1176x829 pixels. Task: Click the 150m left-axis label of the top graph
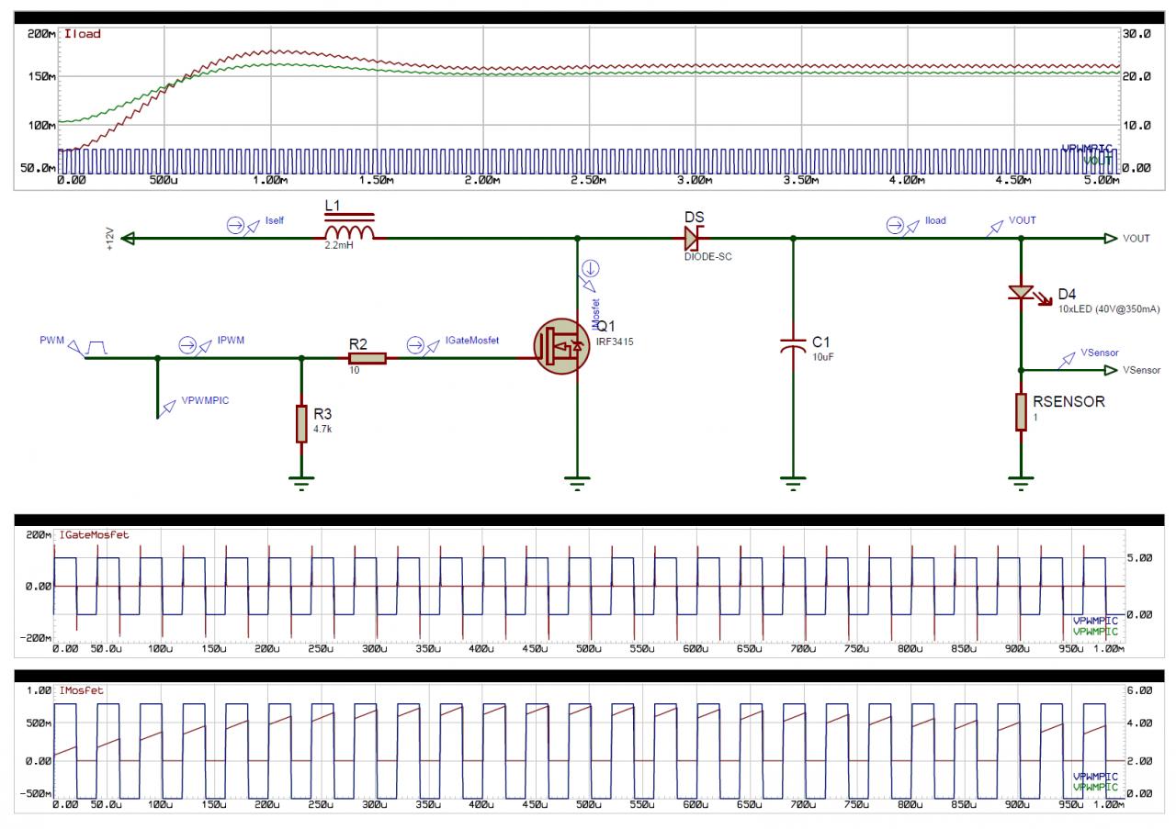(42, 77)
